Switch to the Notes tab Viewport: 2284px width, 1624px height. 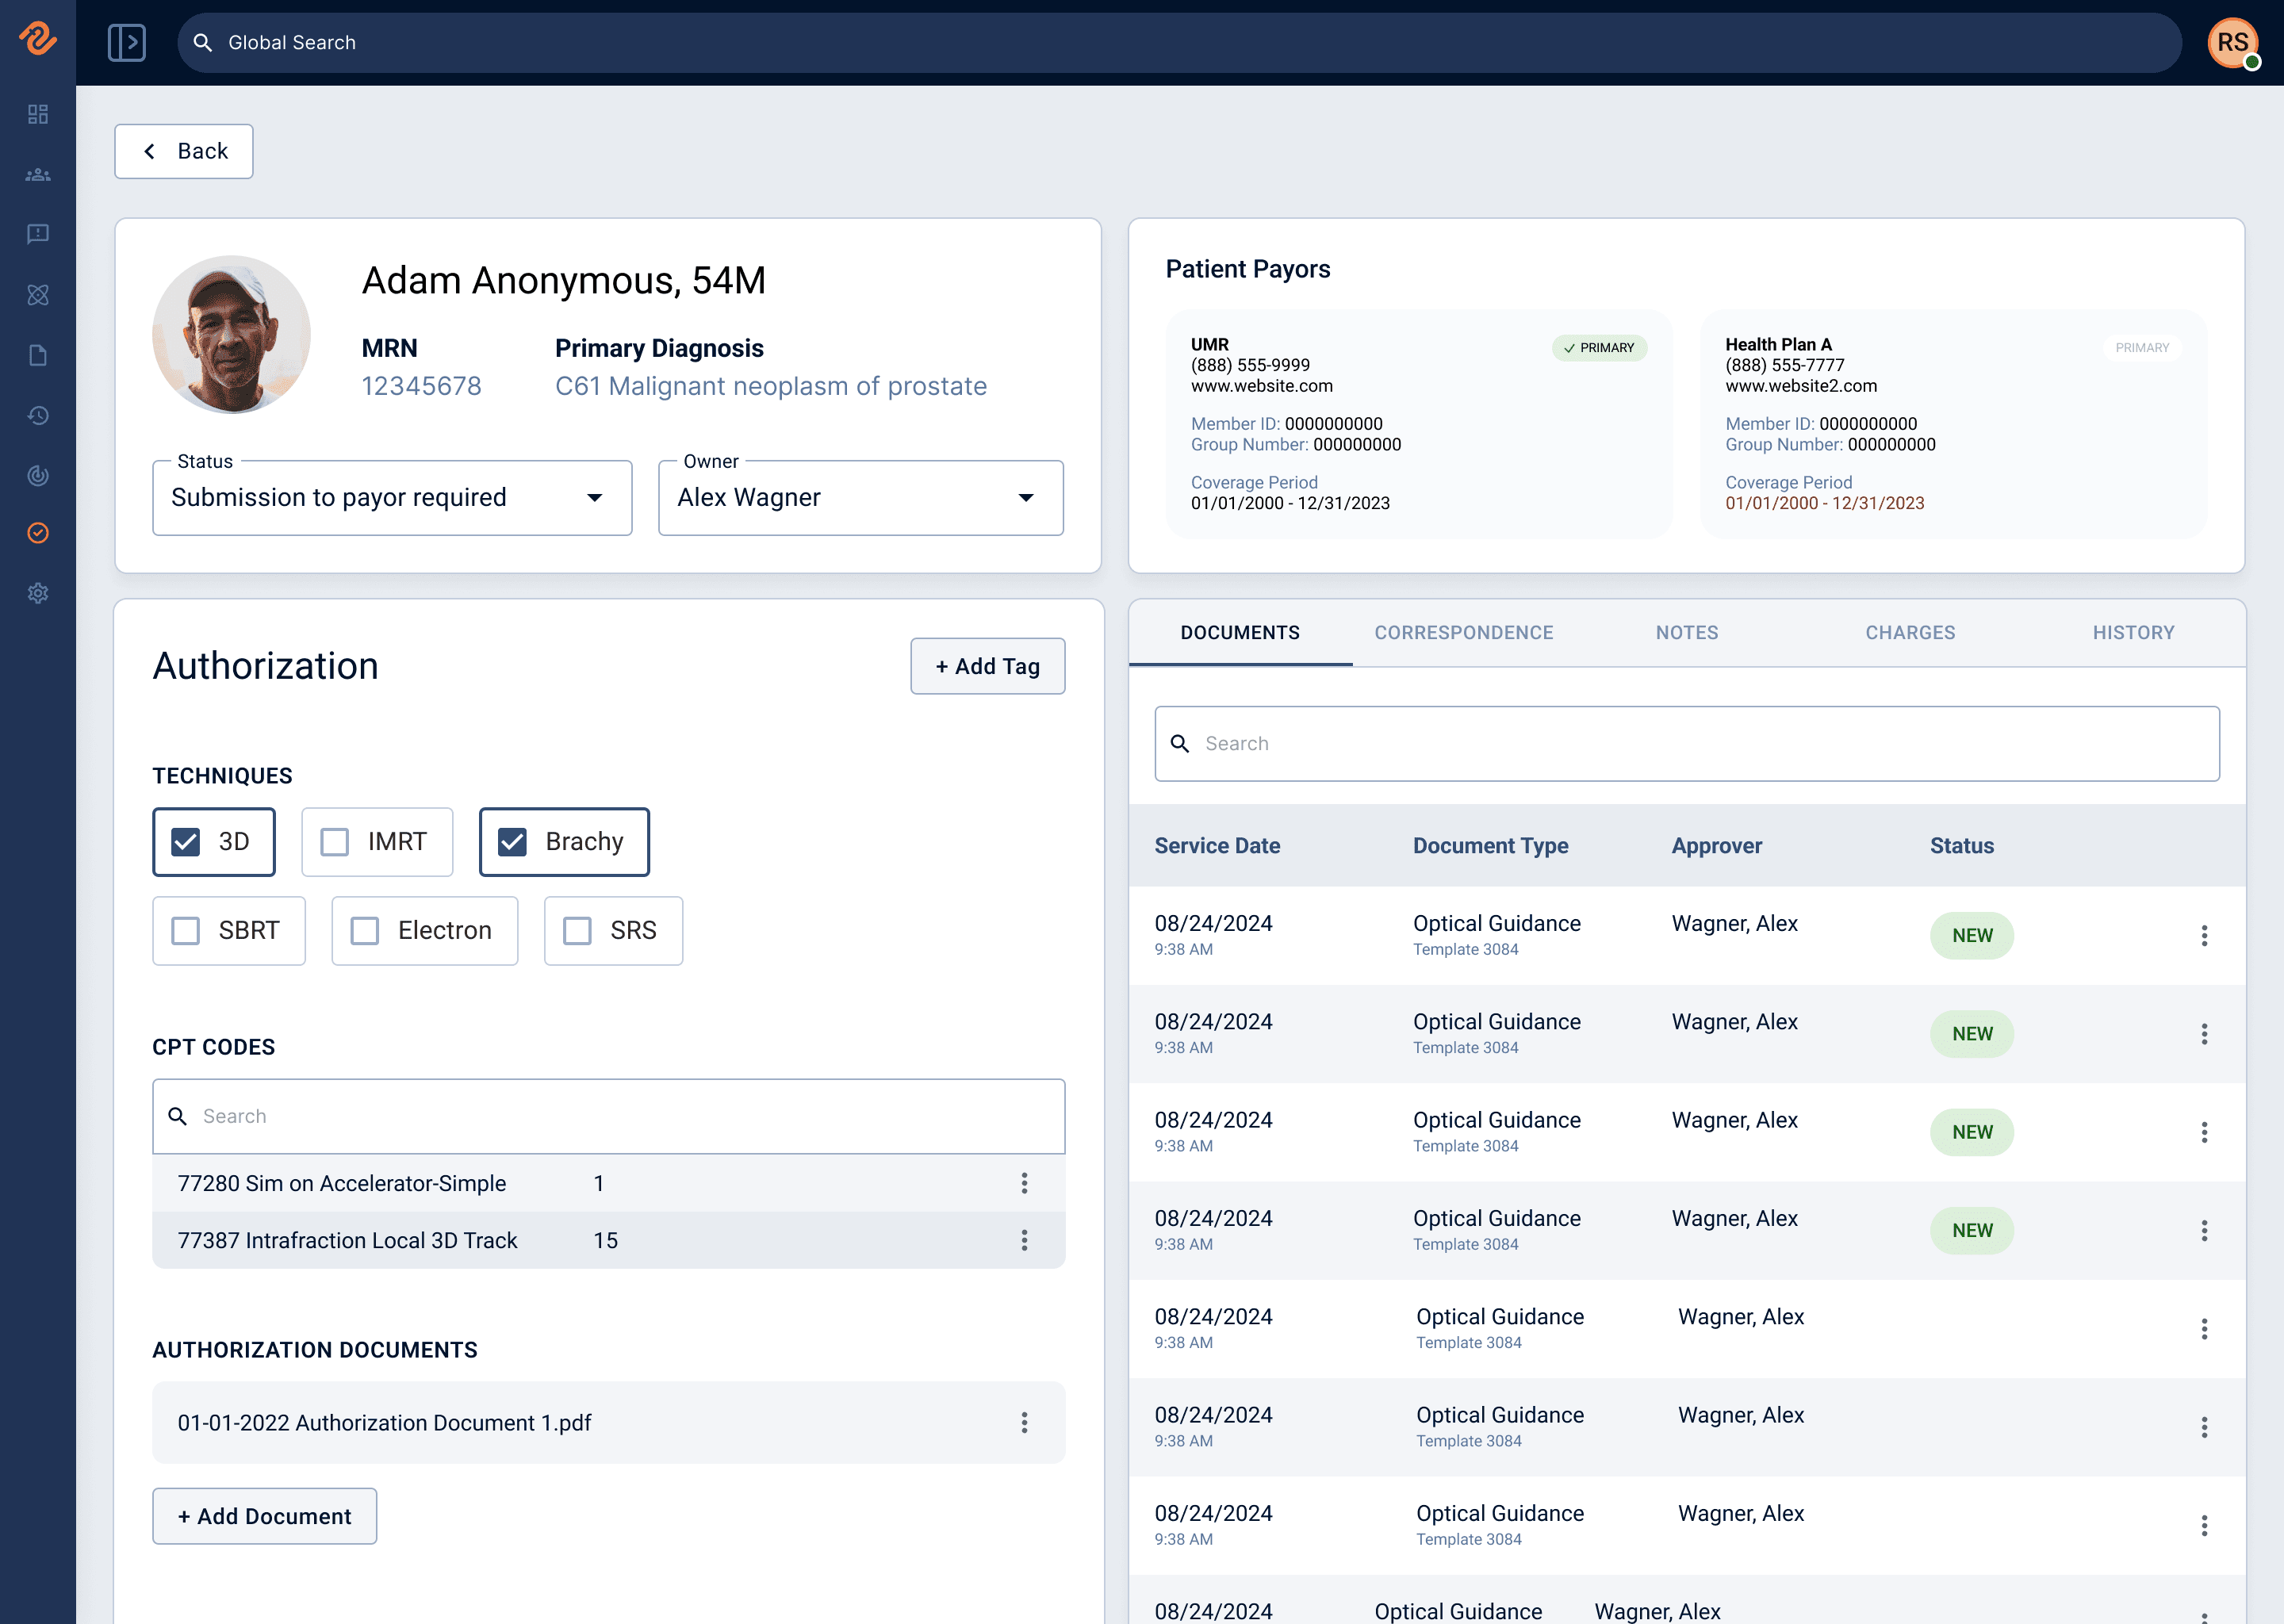tap(1687, 633)
